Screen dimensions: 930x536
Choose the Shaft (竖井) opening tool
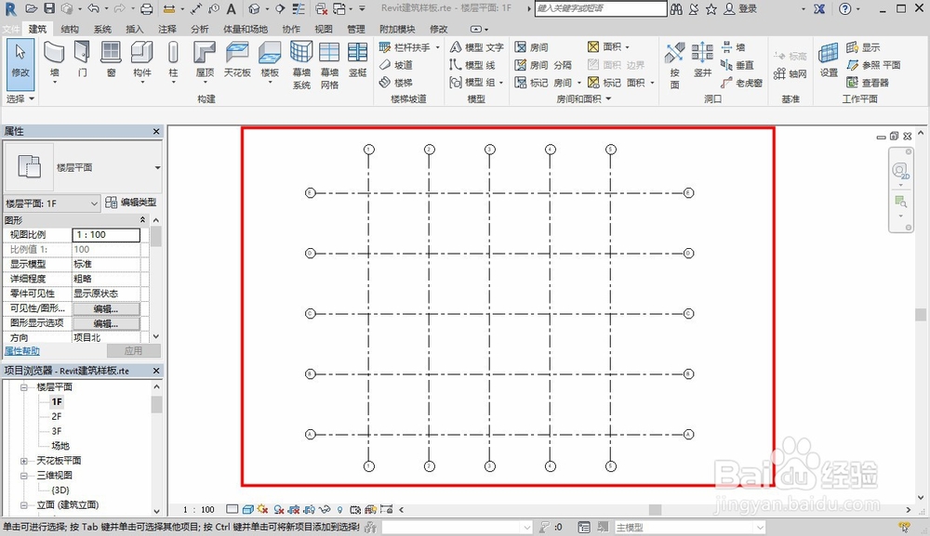coord(702,59)
